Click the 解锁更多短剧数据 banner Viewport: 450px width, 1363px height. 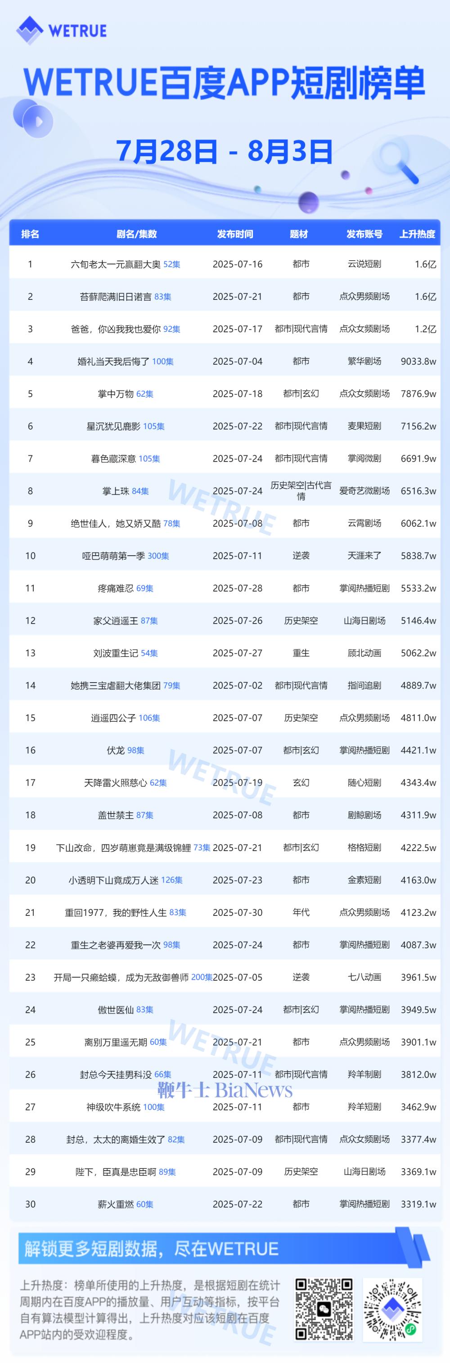(x=224, y=1249)
